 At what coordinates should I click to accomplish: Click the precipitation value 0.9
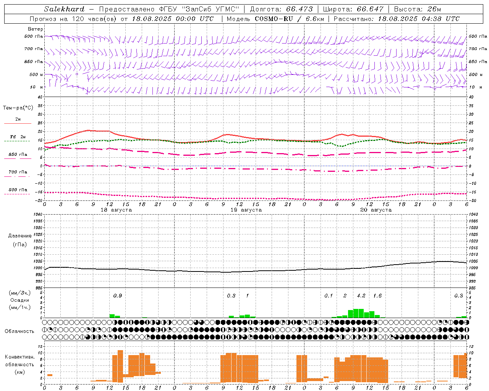coord(118,296)
